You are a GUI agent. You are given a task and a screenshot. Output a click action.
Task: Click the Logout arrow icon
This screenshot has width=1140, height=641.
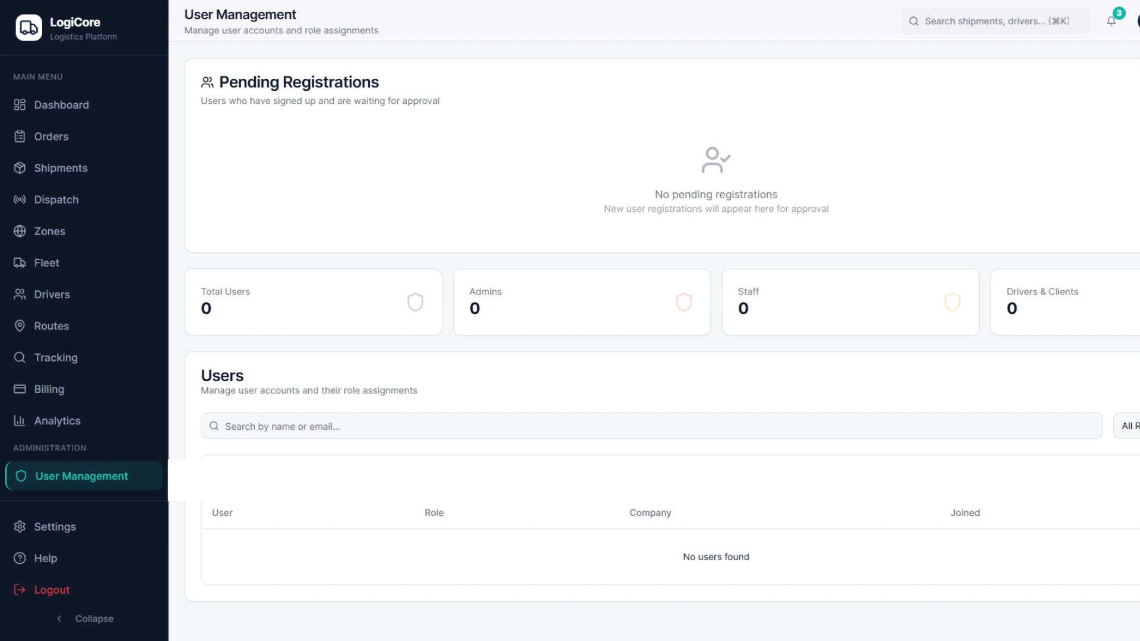click(x=20, y=590)
